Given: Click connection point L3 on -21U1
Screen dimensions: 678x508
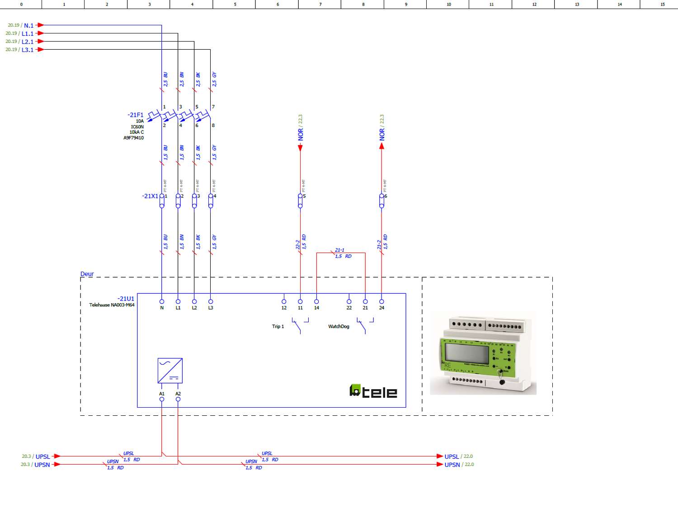Looking at the screenshot, I should click(x=211, y=301).
